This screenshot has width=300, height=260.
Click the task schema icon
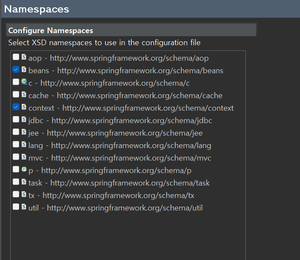[24, 182]
